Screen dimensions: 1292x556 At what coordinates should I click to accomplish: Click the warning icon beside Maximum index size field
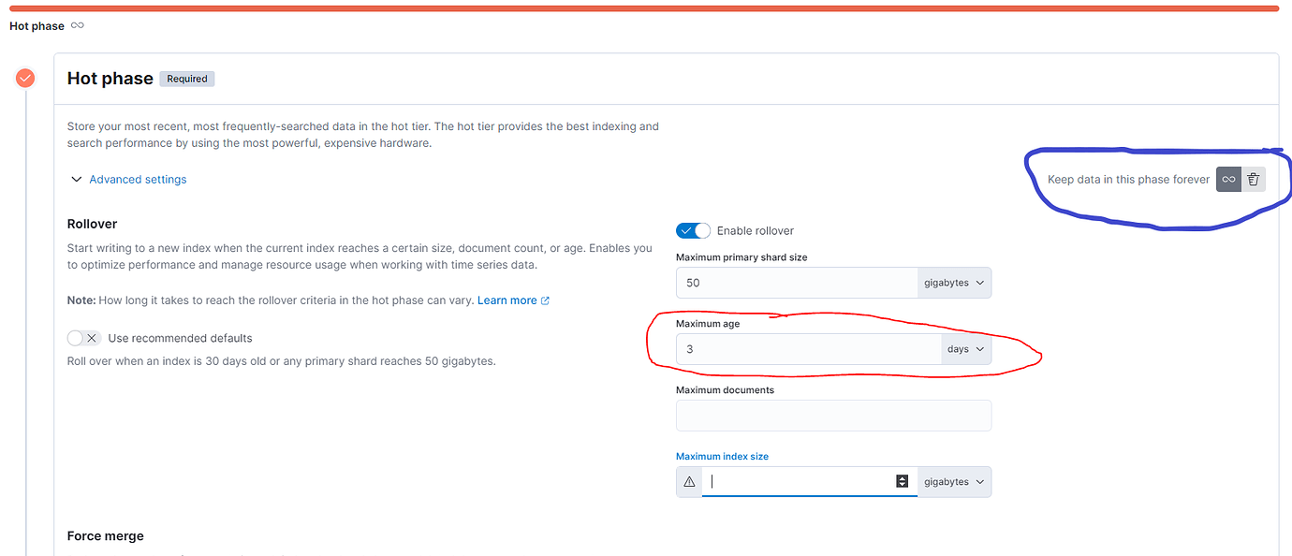[x=689, y=481]
